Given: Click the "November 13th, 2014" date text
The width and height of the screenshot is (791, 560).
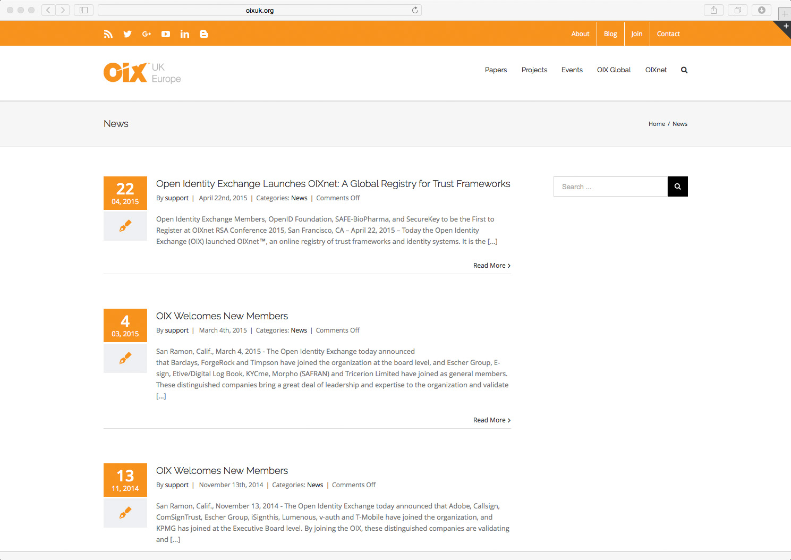Looking at the screenshot, I should click(x=231, y=485).
